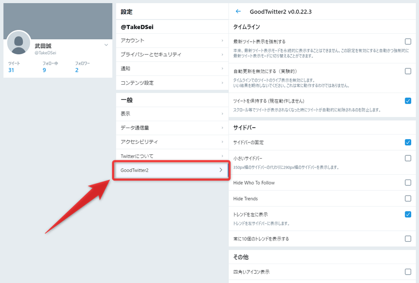Click the profile name 武田誠

[x=43, y=46]
